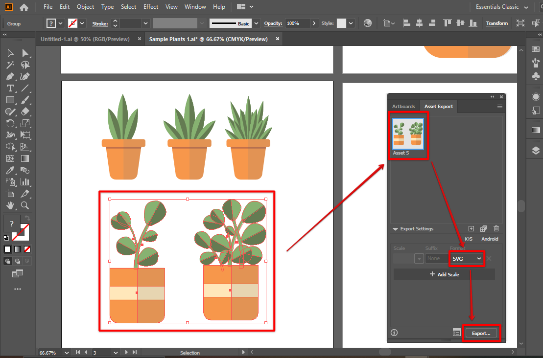This screenshot has width=543, height=358.
Task: Toggle Draw Normal drawing mode
Action: [x=8, y=261]
